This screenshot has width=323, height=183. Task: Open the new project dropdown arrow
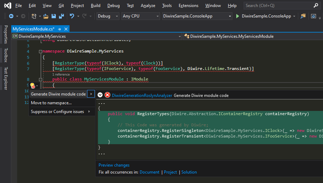point(40,16)
